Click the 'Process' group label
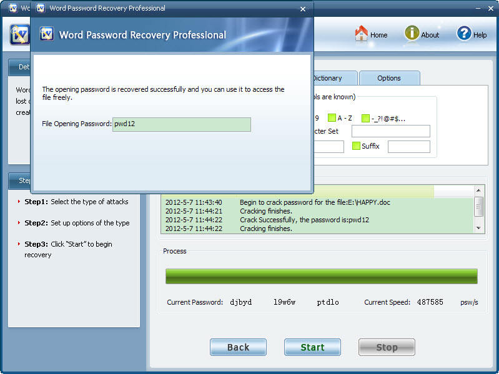The width and height of the screenshot is (499, 374). tap(175, 251)
